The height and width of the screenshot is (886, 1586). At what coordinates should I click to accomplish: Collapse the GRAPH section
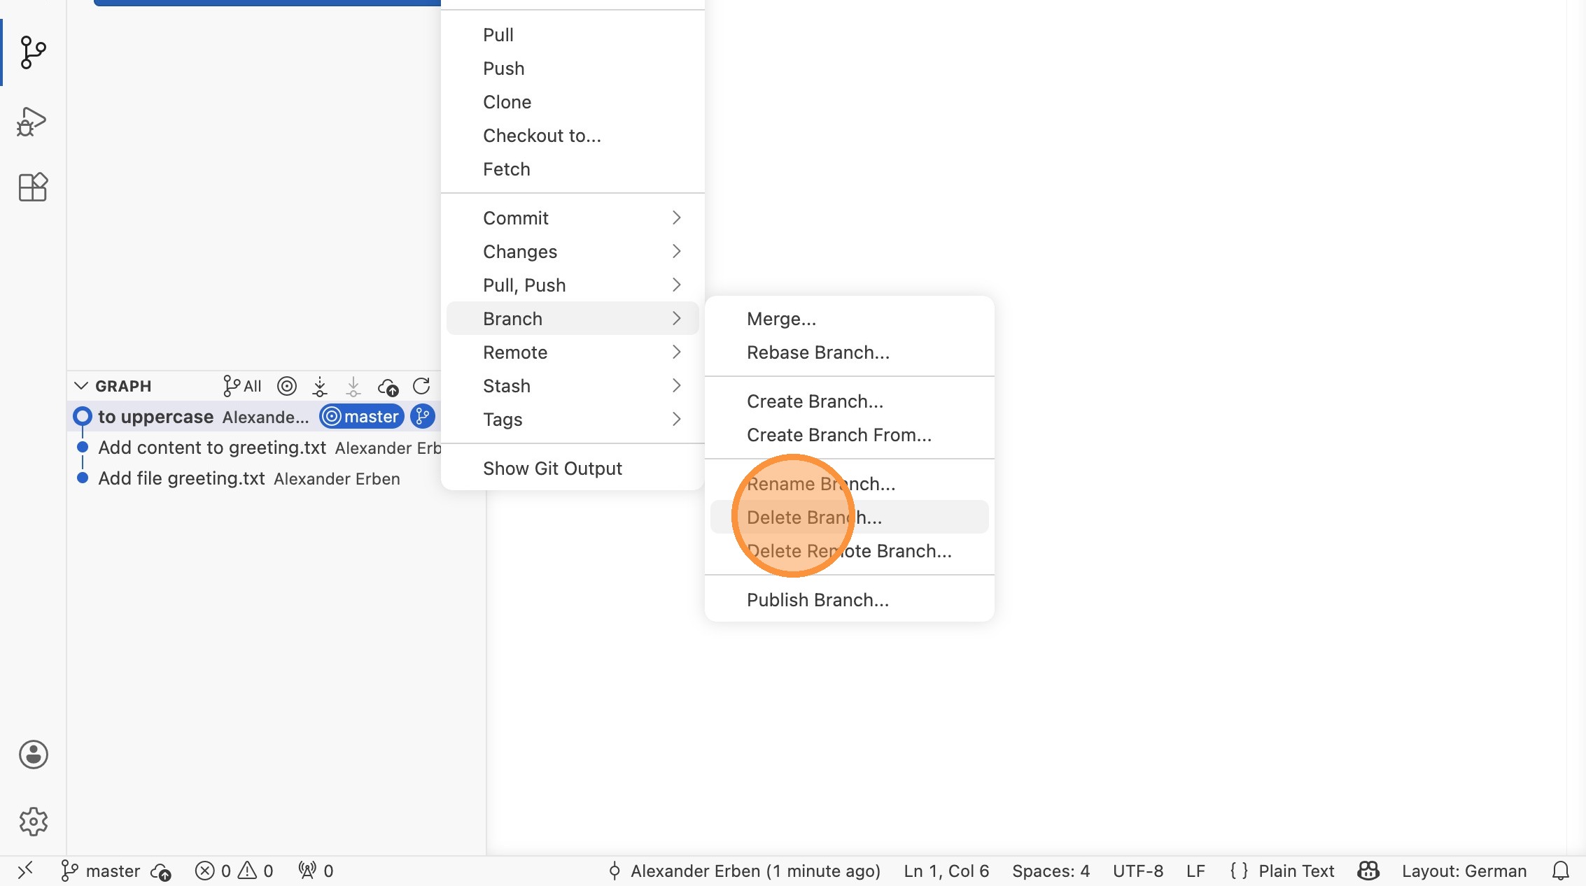point(81,386)
